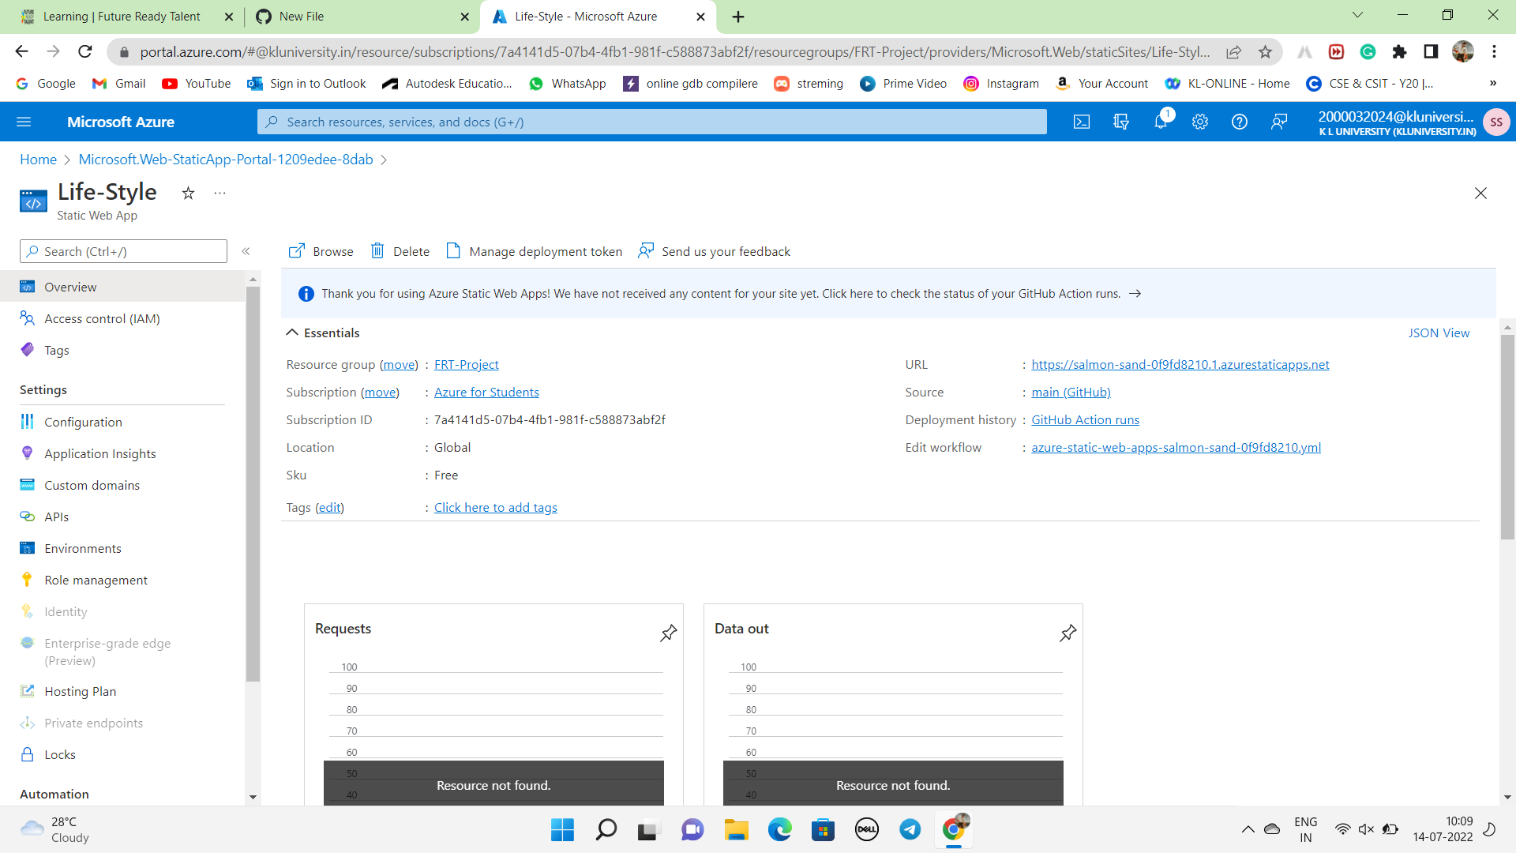Image resolution: width=1516 pixels, height=853 pixels.
Task: Collapse the left navigation menu
Action: [x=246, y=251]
